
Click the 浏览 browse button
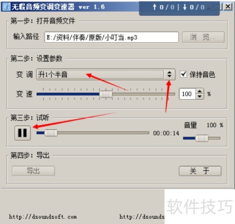203,37
